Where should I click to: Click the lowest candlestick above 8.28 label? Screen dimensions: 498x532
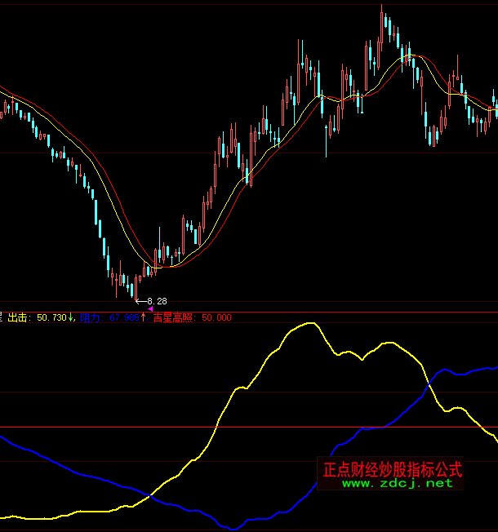(136, 287)
